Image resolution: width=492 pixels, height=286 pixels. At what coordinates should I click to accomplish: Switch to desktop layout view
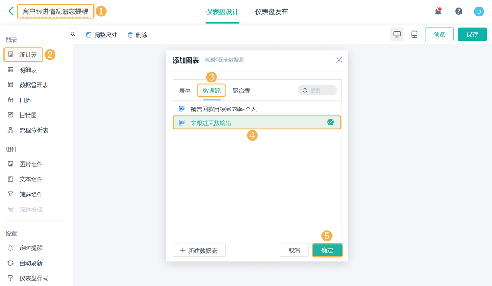(397, 34)
